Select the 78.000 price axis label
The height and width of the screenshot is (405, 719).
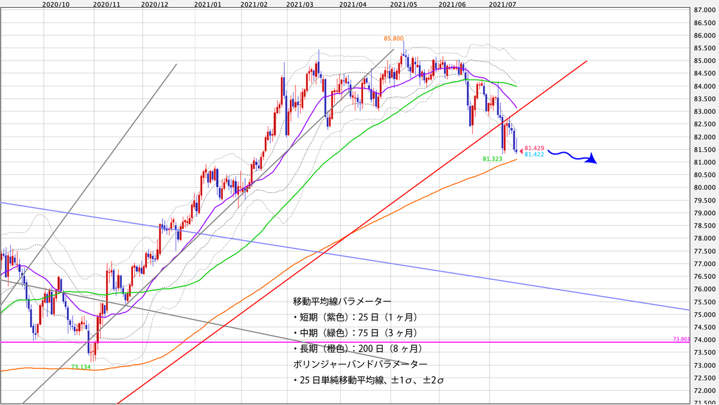pos(706,239)
